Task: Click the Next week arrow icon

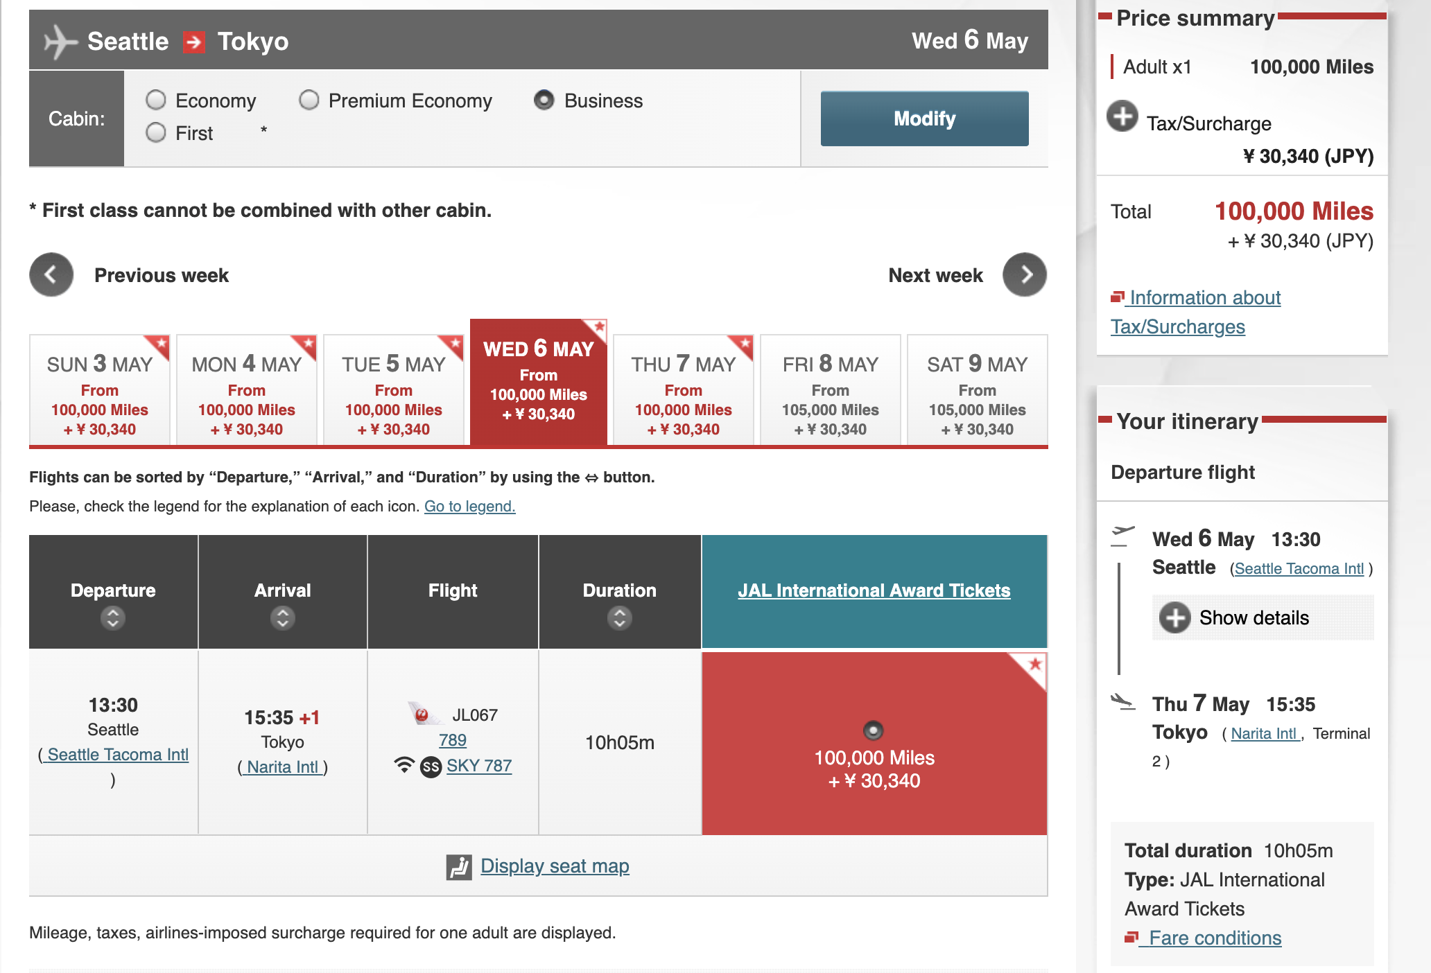Action: click(x=1024, y=275)
